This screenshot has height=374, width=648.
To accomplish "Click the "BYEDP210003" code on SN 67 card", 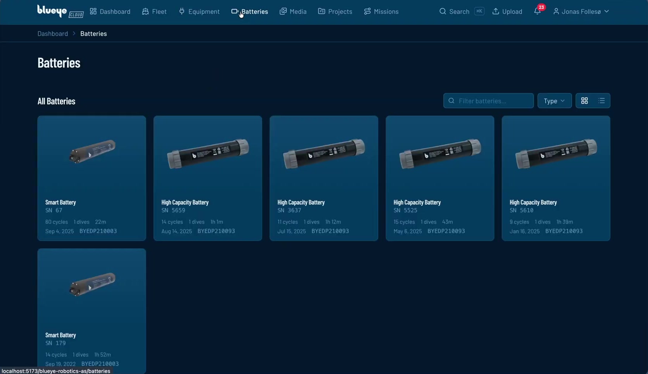I will [98, 231].
